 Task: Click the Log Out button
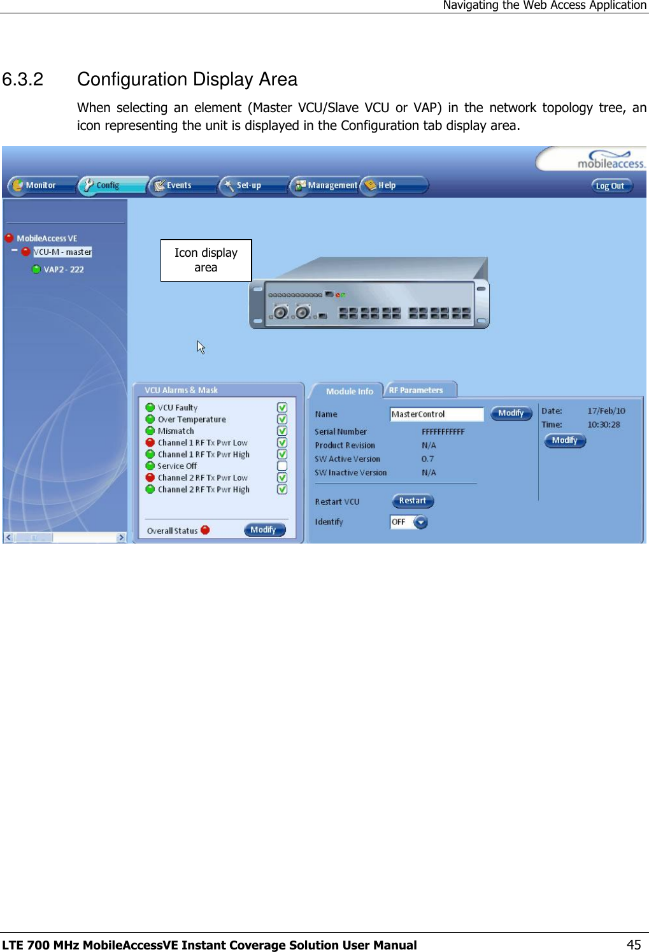click(611, 186)
